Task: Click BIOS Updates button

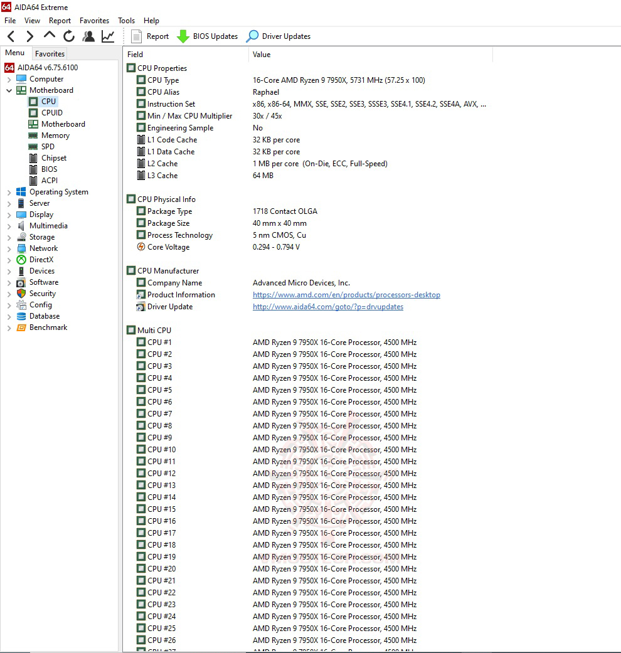Action: (208, 36)
